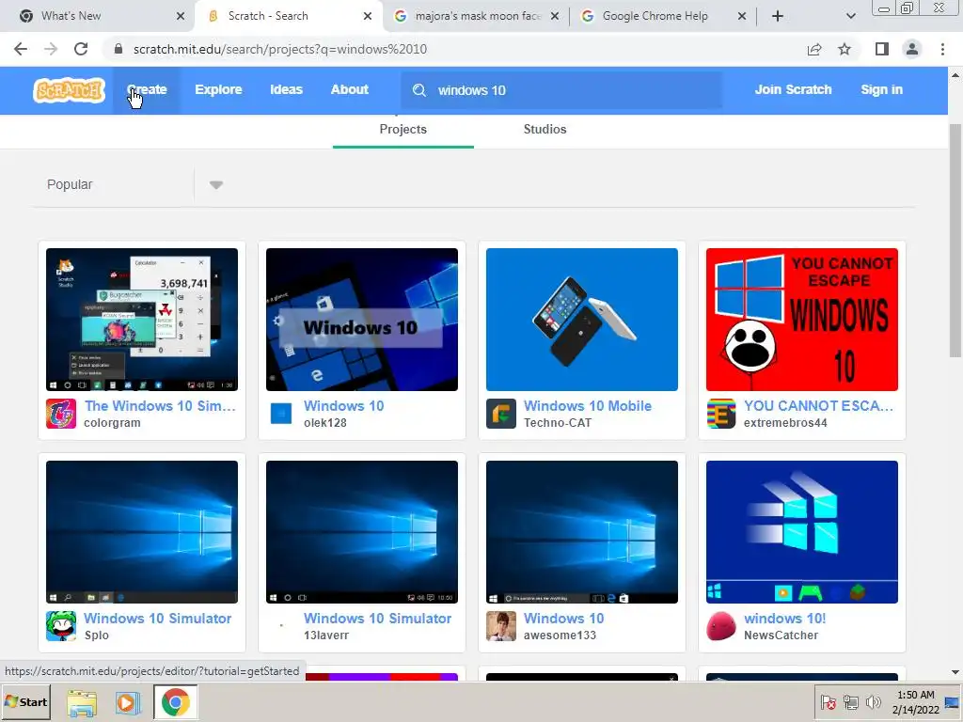
Task: Click the padlock site info icon
Action: [x=118, y=49]
